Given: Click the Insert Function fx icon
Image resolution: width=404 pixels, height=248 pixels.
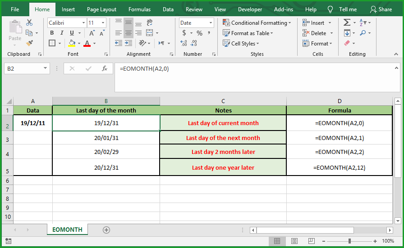Looking at the screenshot, I should (x=105, y=68).
